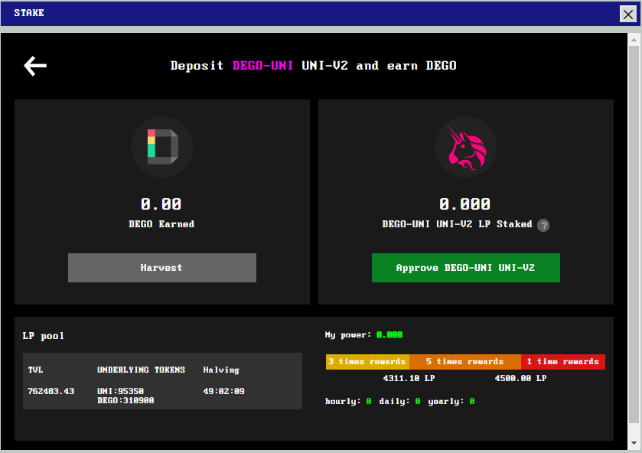The image size is (642, 453).
Task: Click the halving countdown 49:02:09
Action: [223, 391]
